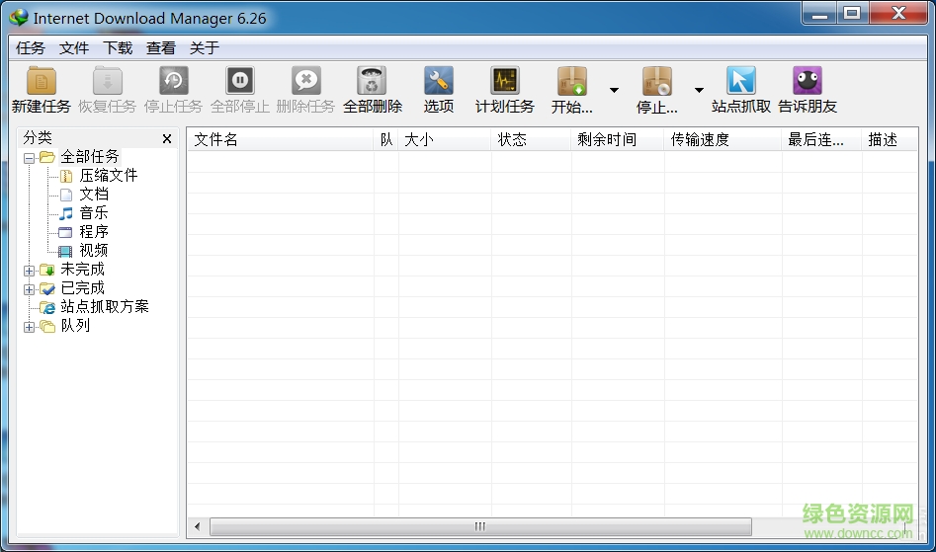This screenshot has height=552, width=936.
Task: Maximize the Internet Download Manager window
Action: [x=852, y=14]
